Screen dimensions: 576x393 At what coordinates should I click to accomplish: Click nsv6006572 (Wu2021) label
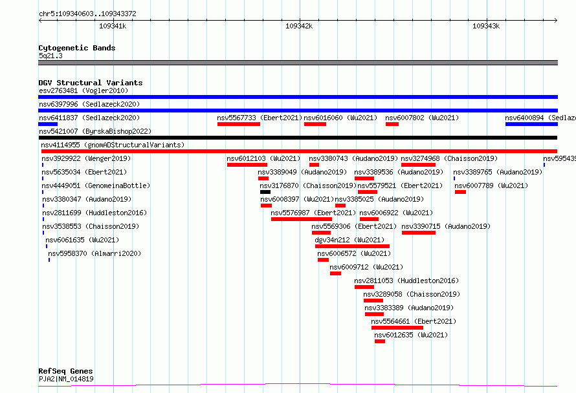354,253
